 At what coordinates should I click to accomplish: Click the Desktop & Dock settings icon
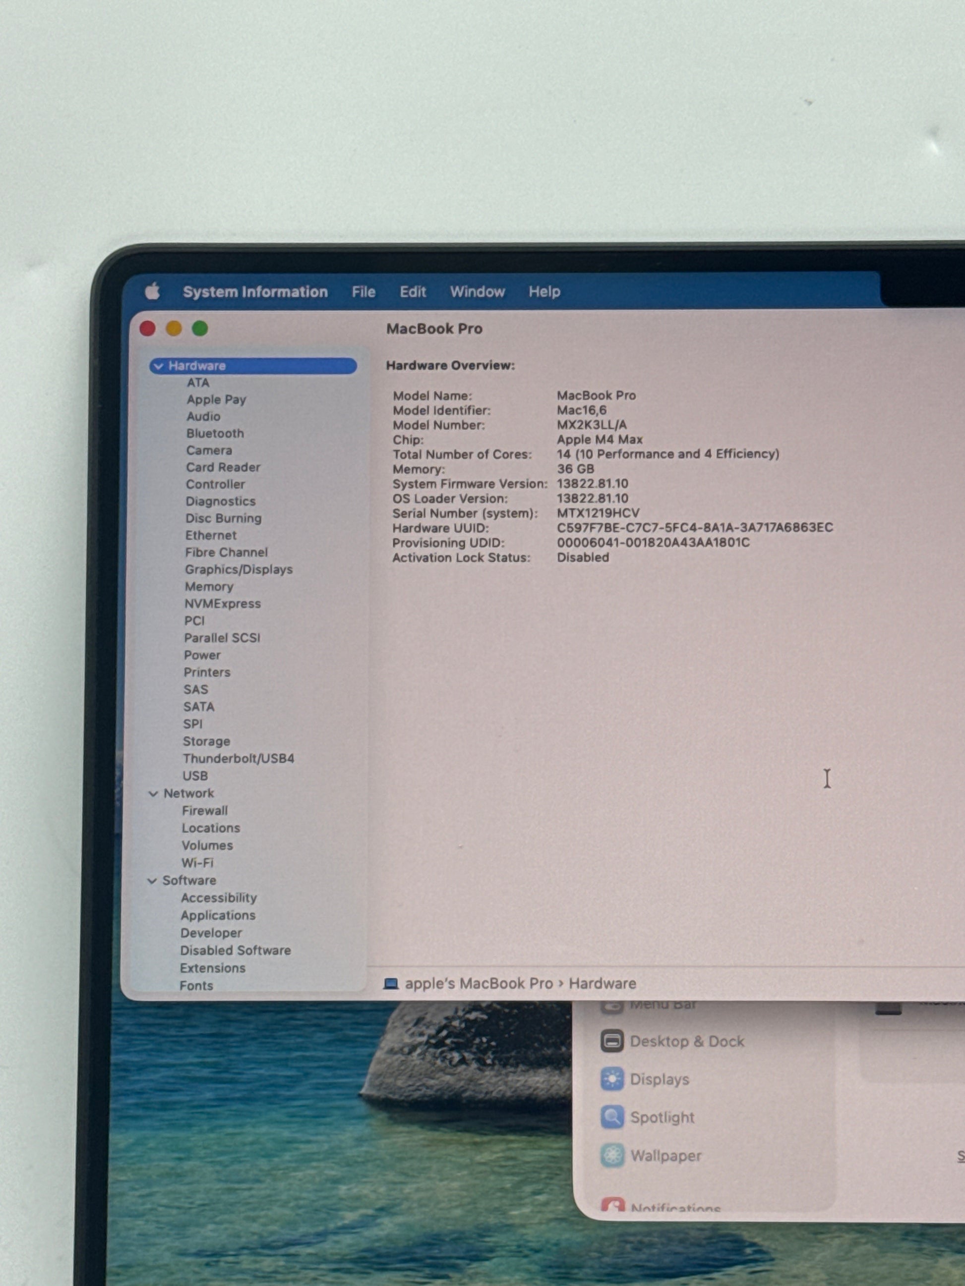coord(611,1041)
